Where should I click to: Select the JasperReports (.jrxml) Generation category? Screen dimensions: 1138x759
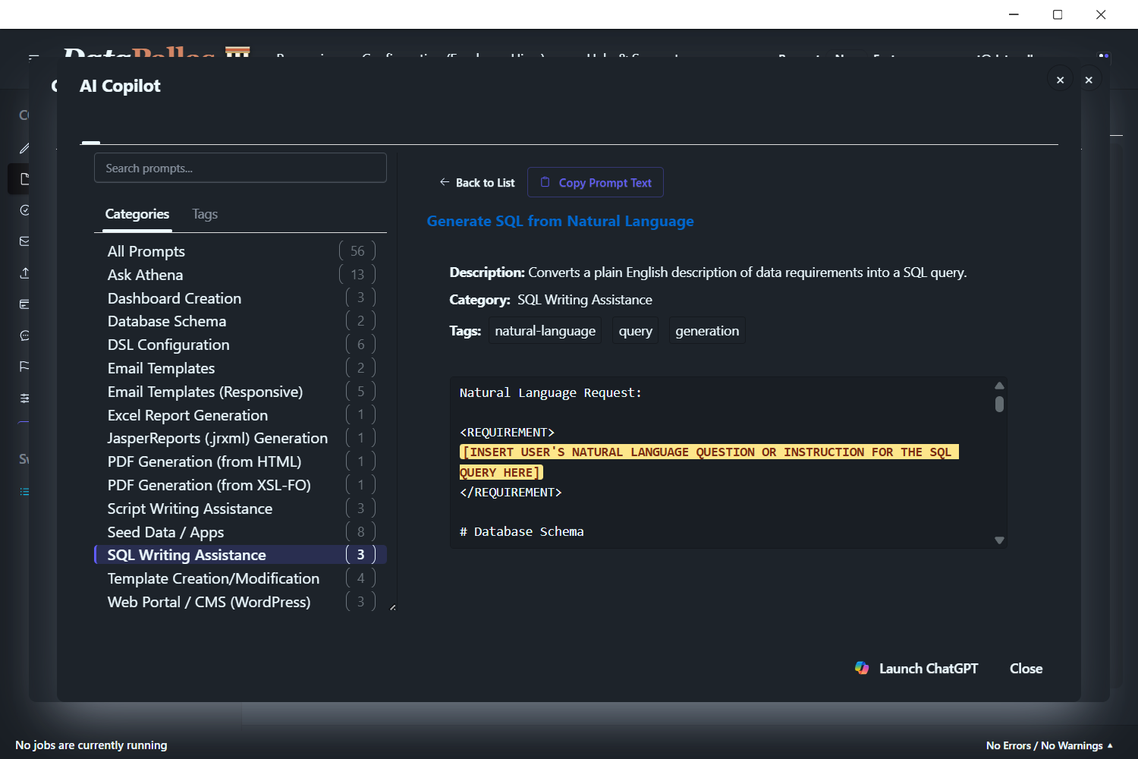[240, 438]
